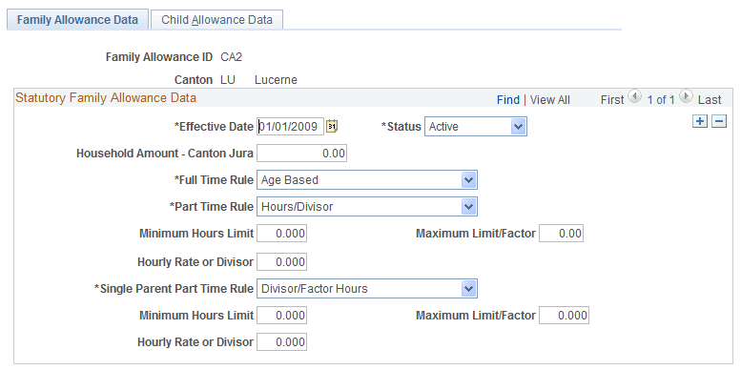Expand the Part Time Rule dropdown
741x370 pixels.
pos(367,207)
